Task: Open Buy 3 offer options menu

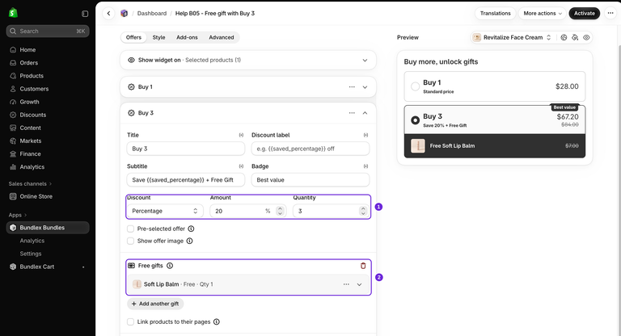Action: click(352, 113)
